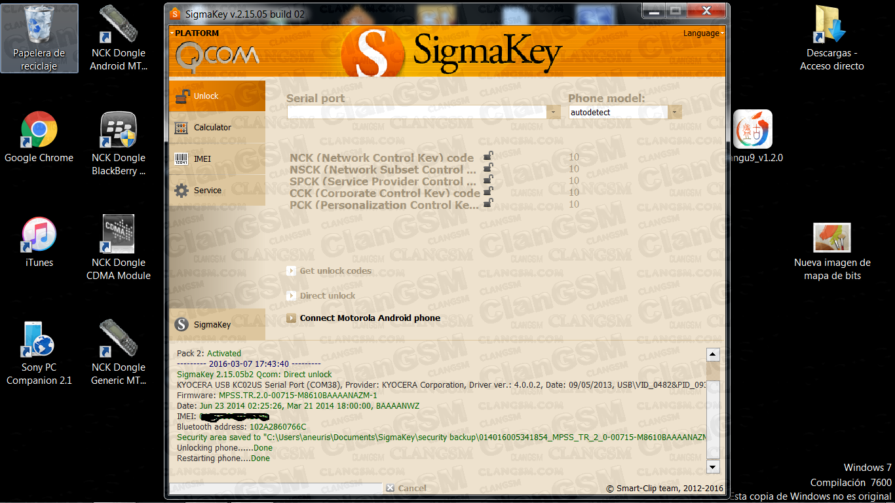Switch to the Unlock tab
895x503 pixels.
click(x=217, y=96)
